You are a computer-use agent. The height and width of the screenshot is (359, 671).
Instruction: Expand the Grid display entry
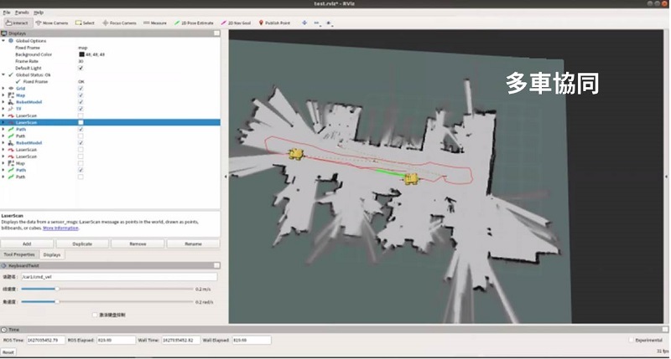pyautogui.click(x=4, y=88)
